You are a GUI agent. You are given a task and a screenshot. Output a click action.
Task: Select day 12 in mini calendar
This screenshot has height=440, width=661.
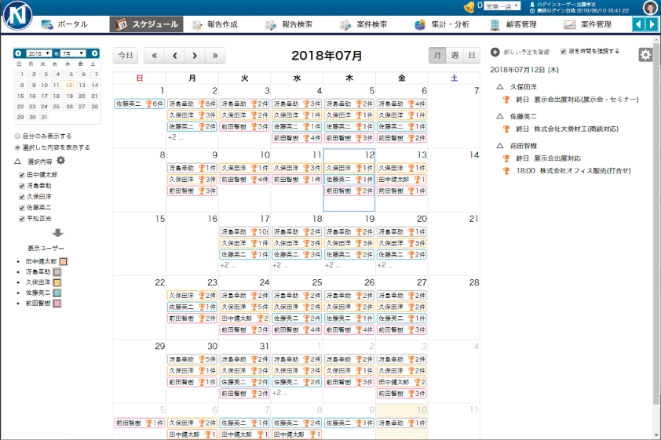[68, 85]
